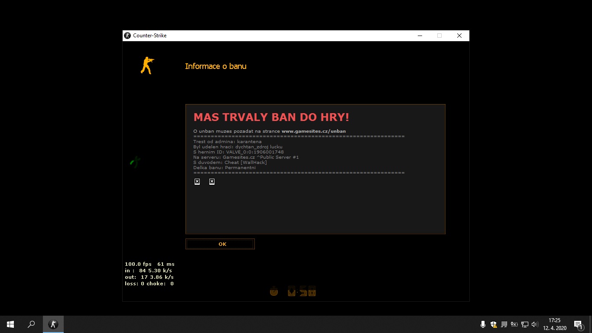Click the round timer stopwatch icon
Viewport: 592px width, 333px height.
tap(274, 292)
